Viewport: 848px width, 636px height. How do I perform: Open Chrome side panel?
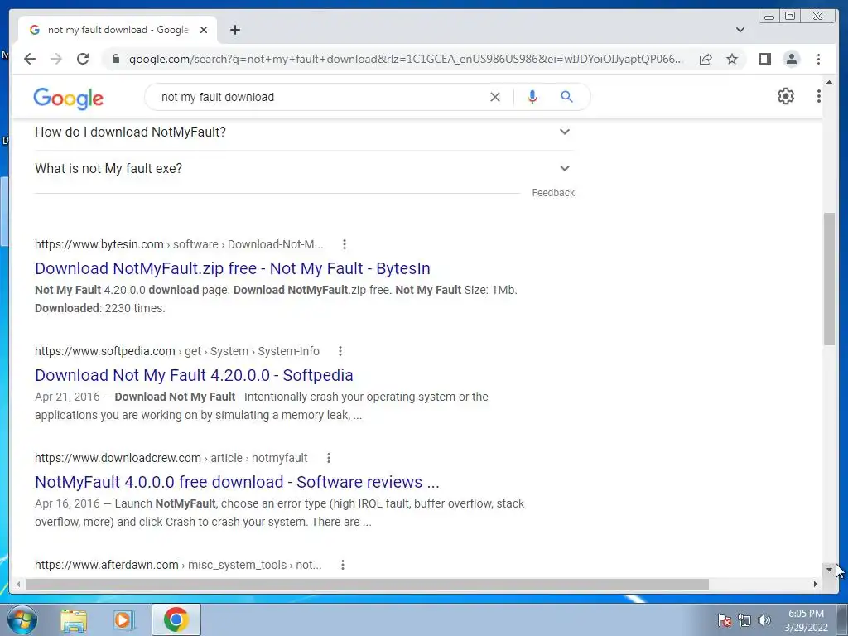(764, 59)
